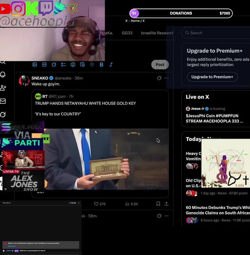The height and width of the screenshot is (255, 250).
Task: Open the follow people icon in sidebar
Action: click(x=3, y=88)
